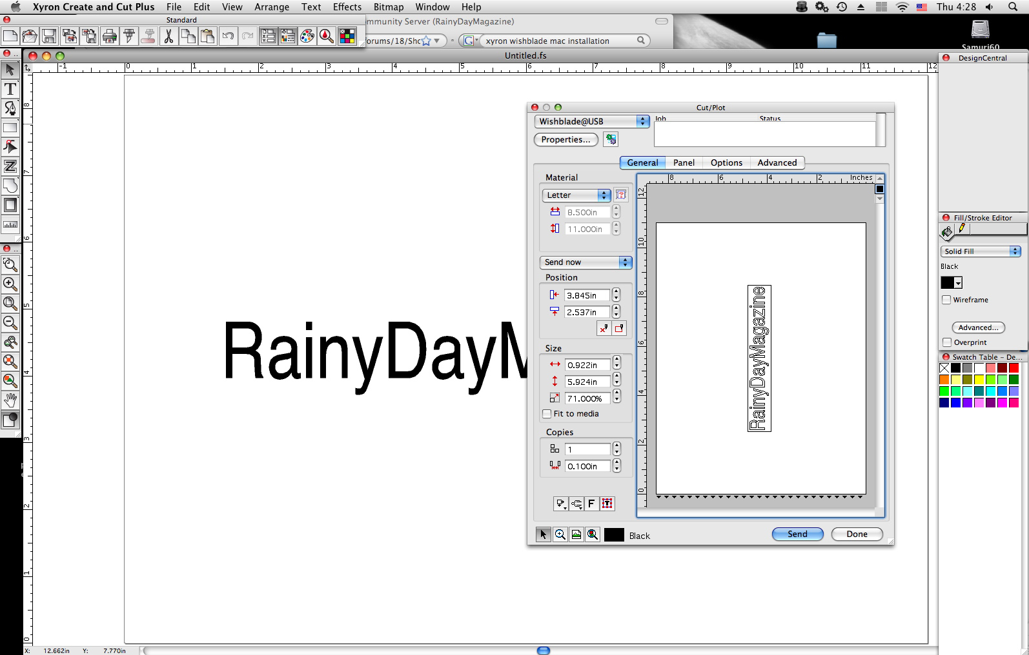Open the Effects menu
Viewport: 1029px width, 655px height.
coord(347,7)
